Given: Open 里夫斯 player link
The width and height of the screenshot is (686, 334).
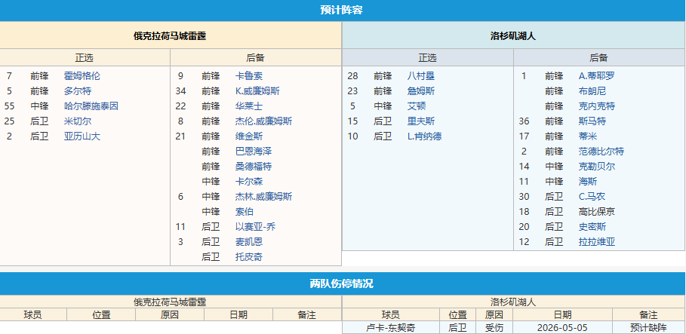Looking at the screenshot, I should click(x=420, y=121).
